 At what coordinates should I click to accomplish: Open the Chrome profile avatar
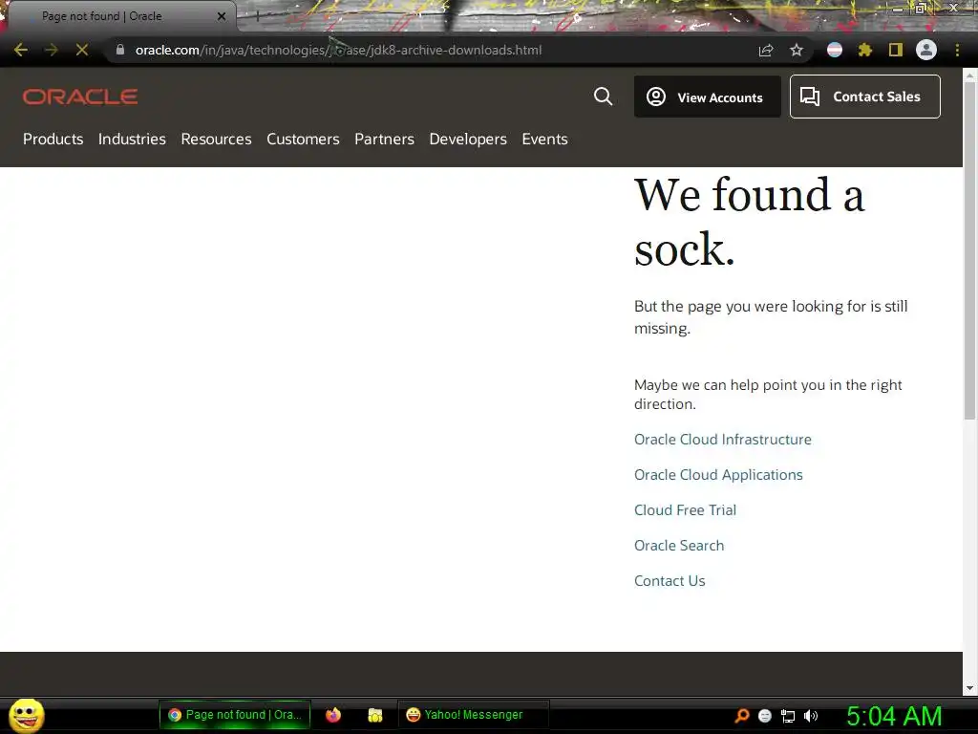point(926,50)
